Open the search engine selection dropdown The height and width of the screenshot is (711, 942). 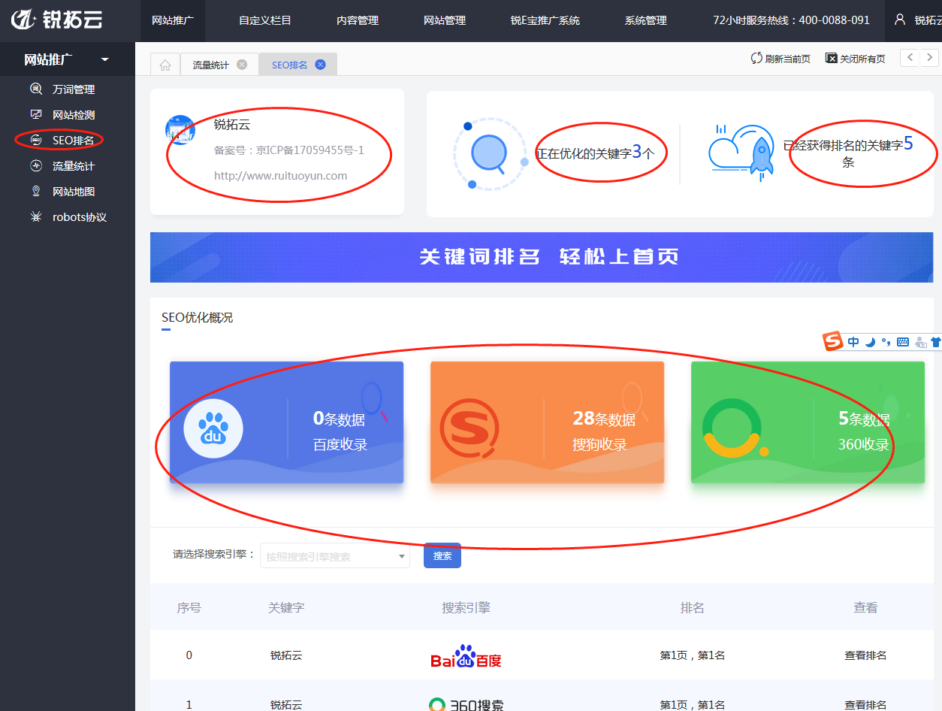(x=335, y=556)
